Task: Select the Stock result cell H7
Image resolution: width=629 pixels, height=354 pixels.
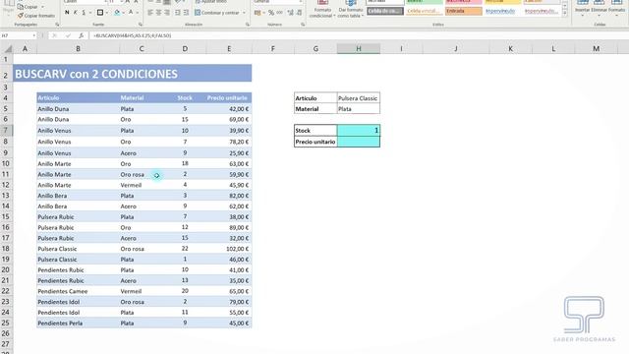Action: [359, 130]
